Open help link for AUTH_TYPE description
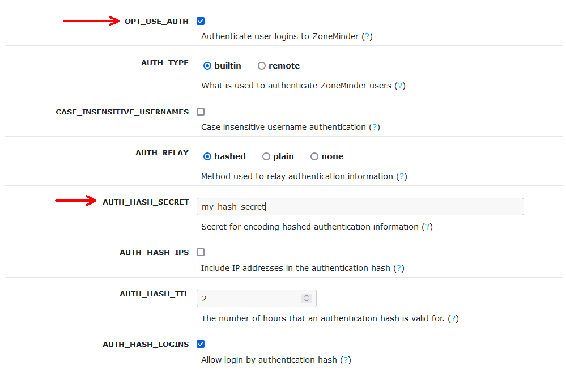This screenshot has height=374, width=566. (x=400, y=86)
